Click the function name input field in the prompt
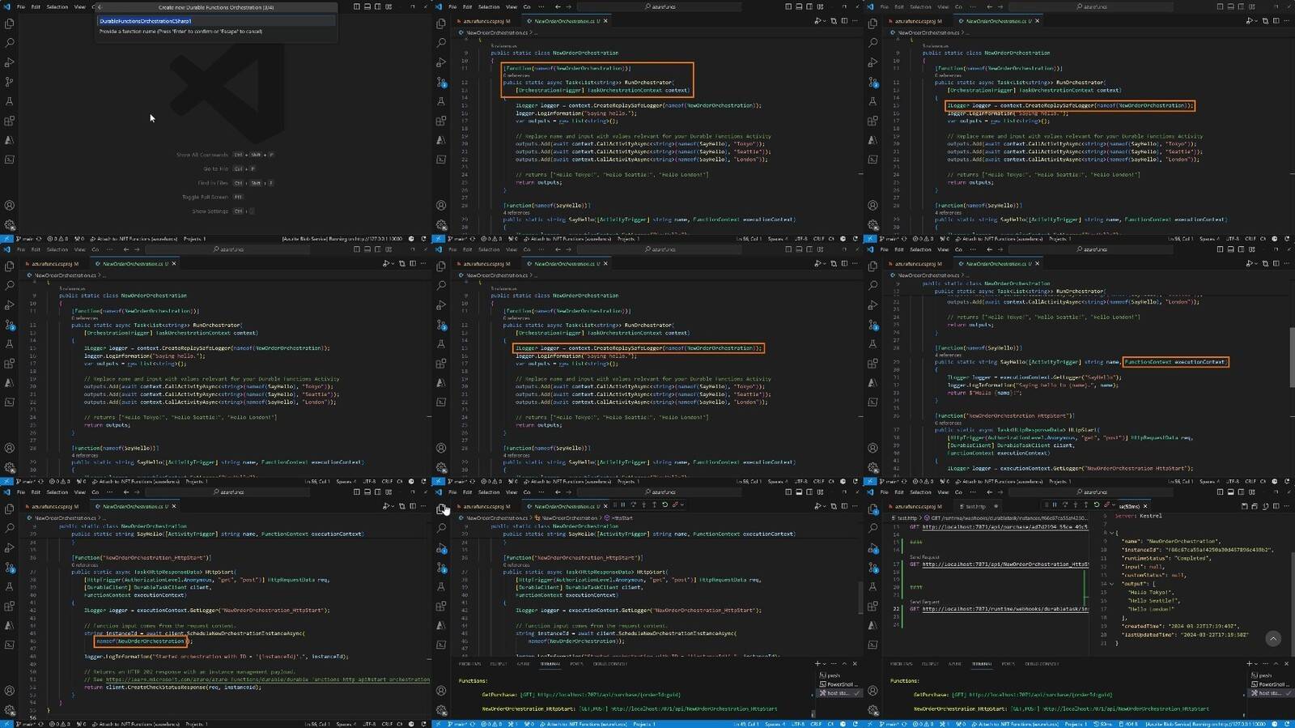 [x=216, y=21]
